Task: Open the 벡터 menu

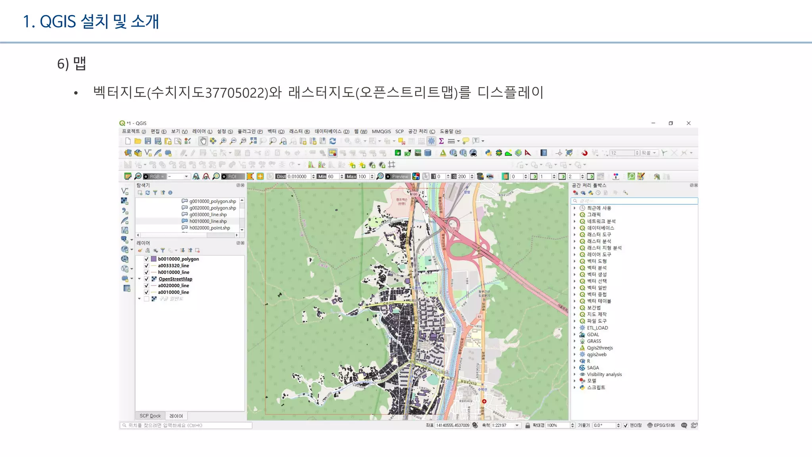Action: click(276, 131)
